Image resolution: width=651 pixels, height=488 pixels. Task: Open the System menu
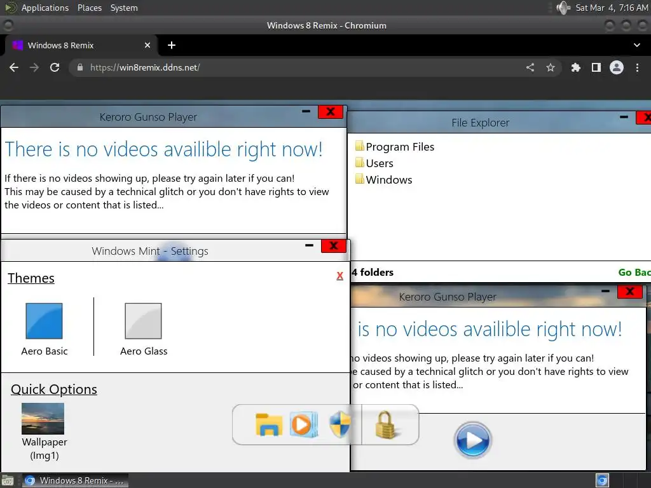pyautogui.click(x=124, y=8)
